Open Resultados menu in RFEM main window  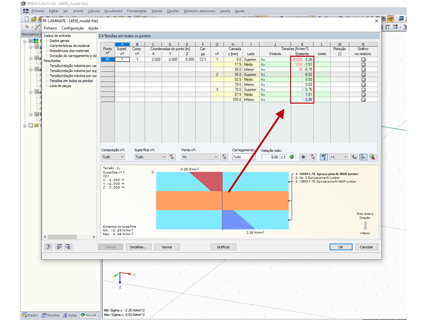pos(113,11)
